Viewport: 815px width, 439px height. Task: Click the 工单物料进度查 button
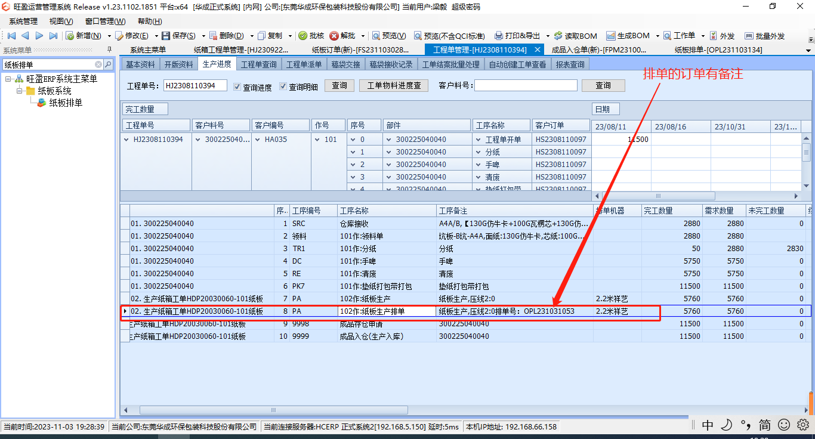(x=393, y=85)
